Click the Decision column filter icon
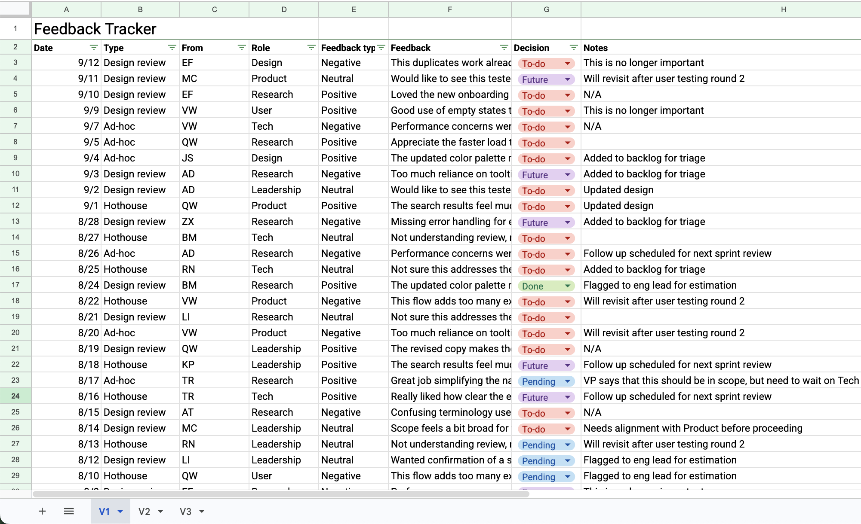 coord(574,47)
